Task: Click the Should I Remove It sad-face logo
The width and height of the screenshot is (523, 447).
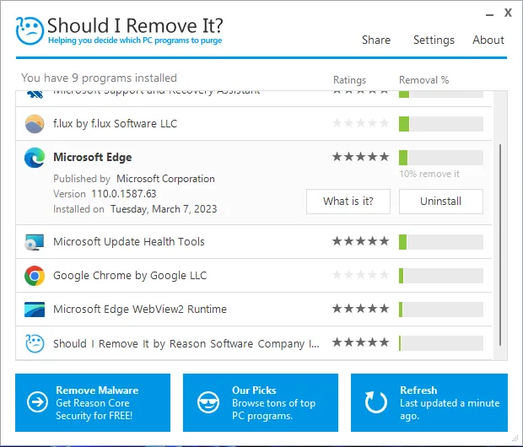Action: tap(30, 30)
